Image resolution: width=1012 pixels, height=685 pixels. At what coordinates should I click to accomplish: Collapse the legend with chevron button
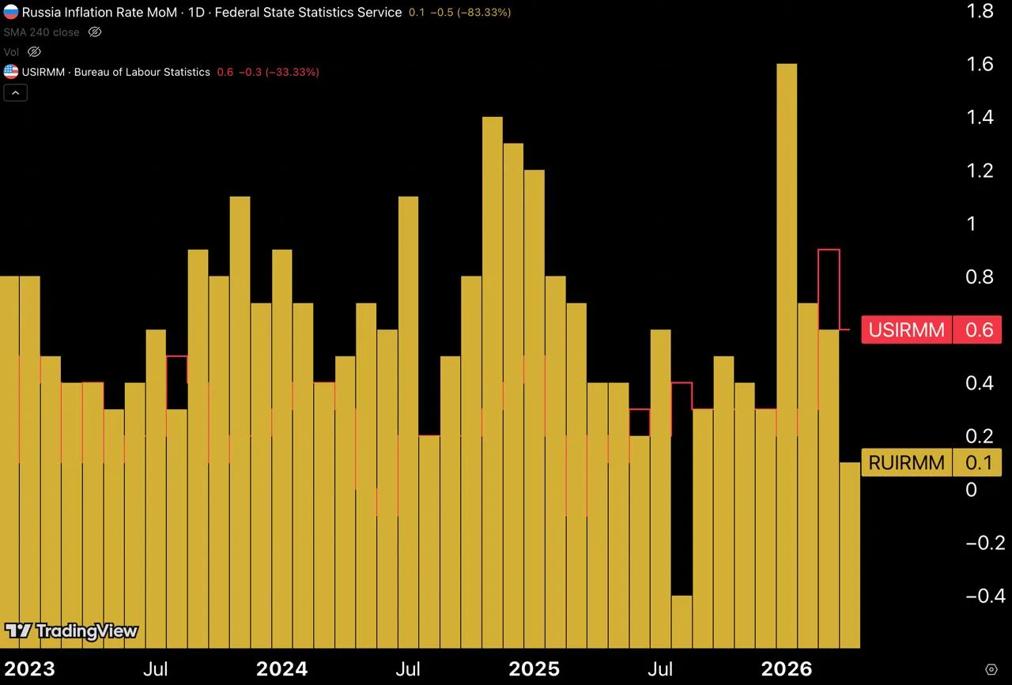pos(16,92)
